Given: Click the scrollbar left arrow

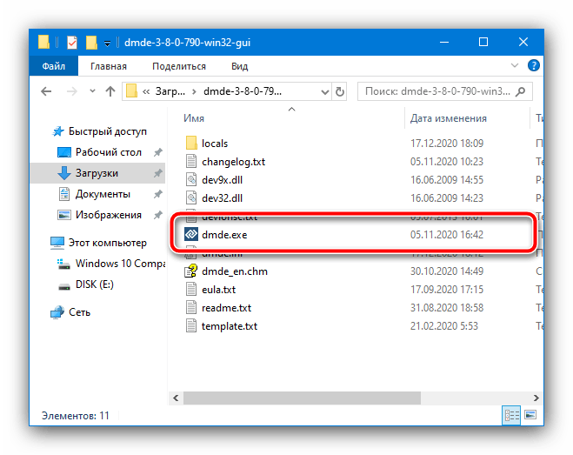Looking at the screenshot, I should pos(176,398).
